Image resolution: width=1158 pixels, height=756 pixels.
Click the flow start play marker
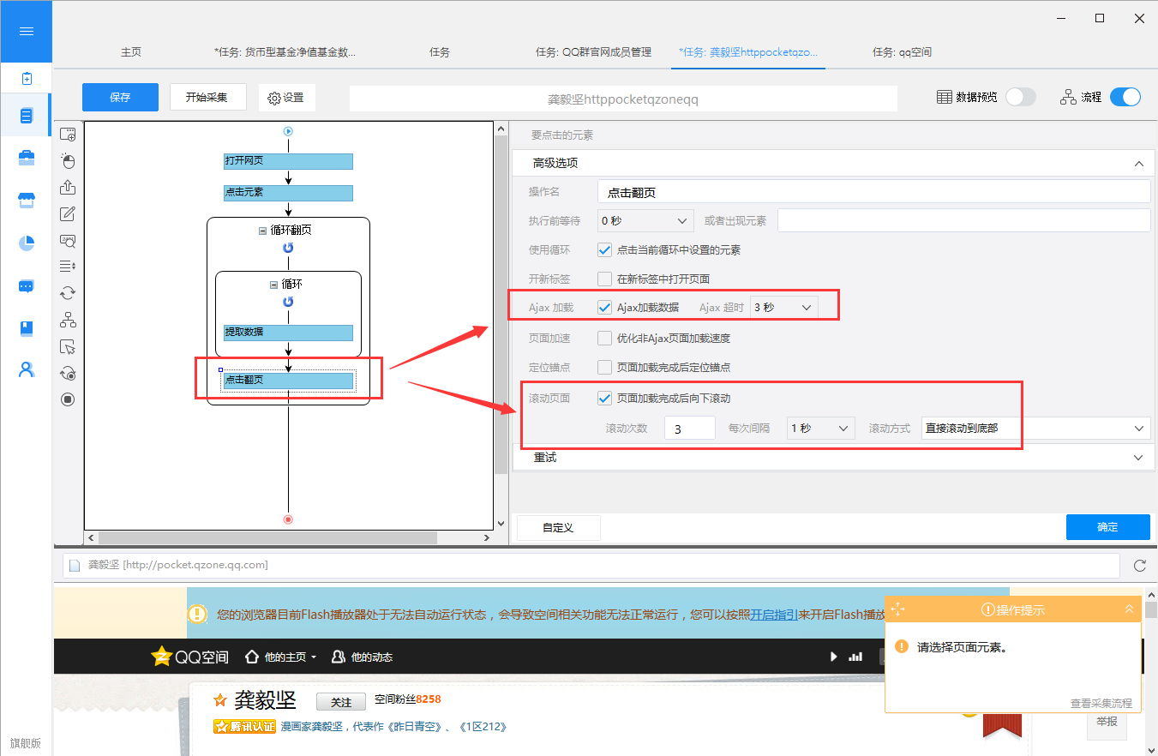point(288,131)
